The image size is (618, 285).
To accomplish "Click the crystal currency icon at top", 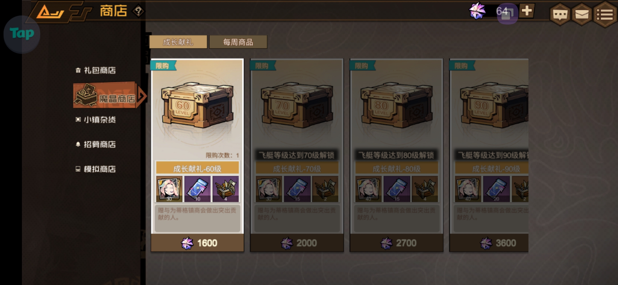I will [x=477, y=11].
